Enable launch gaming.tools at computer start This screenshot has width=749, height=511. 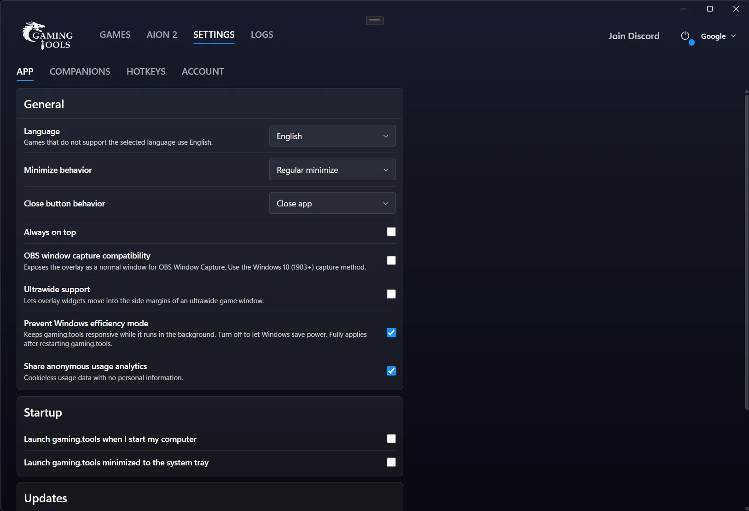391,439
